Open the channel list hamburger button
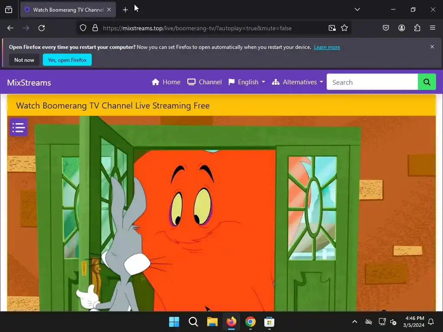443x332 pixels. [x=19, y=128]
